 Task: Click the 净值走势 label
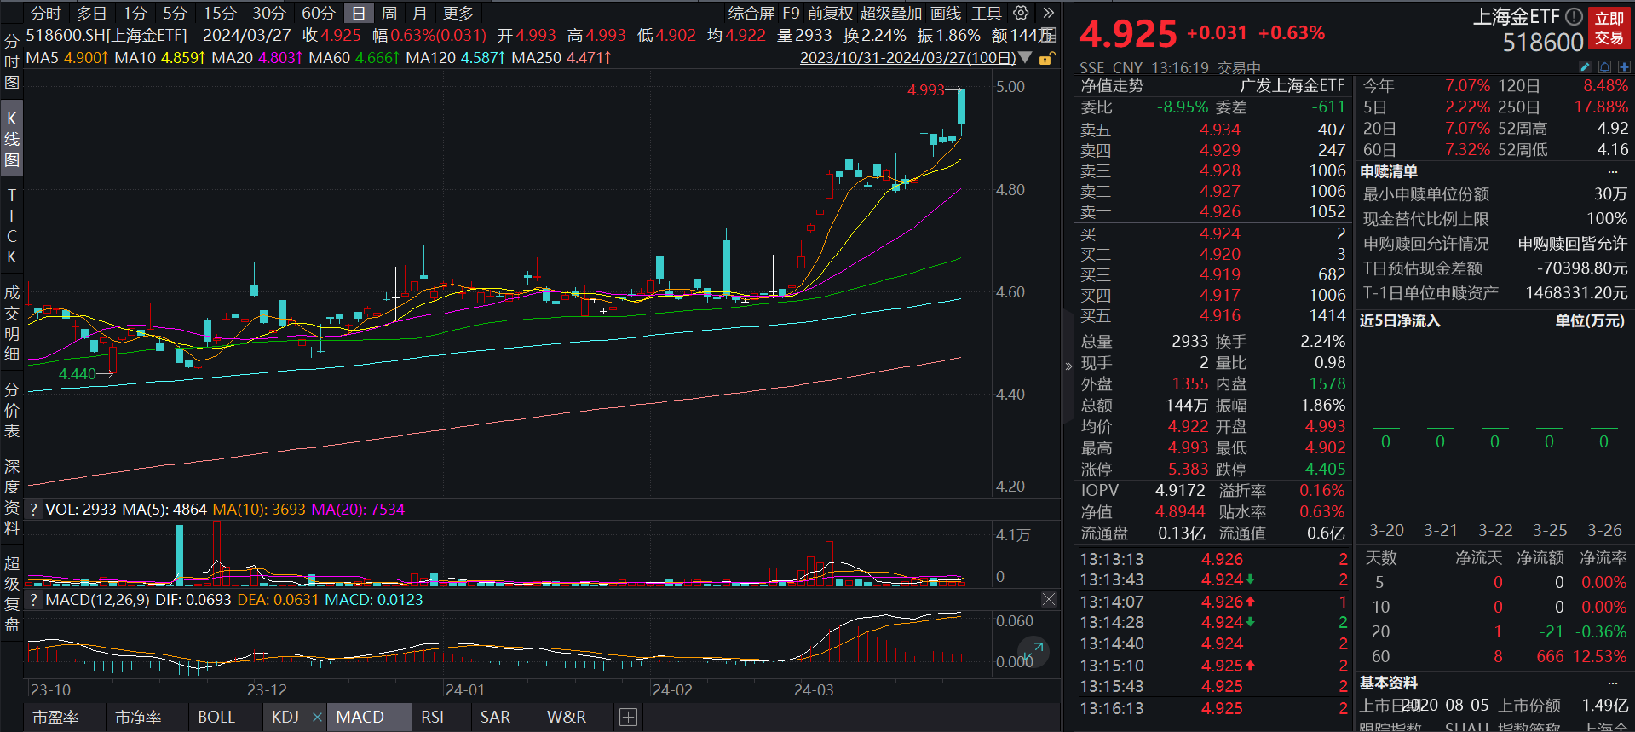click(1113, 86)
